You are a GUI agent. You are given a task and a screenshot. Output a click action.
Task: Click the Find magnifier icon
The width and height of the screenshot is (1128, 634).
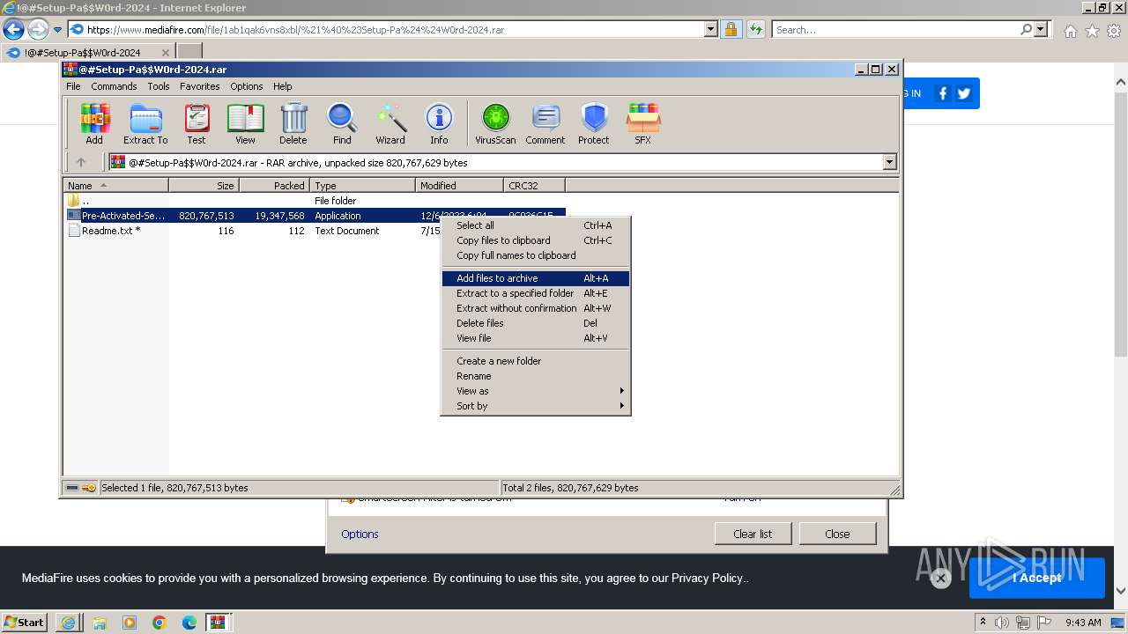coord(342,123)
